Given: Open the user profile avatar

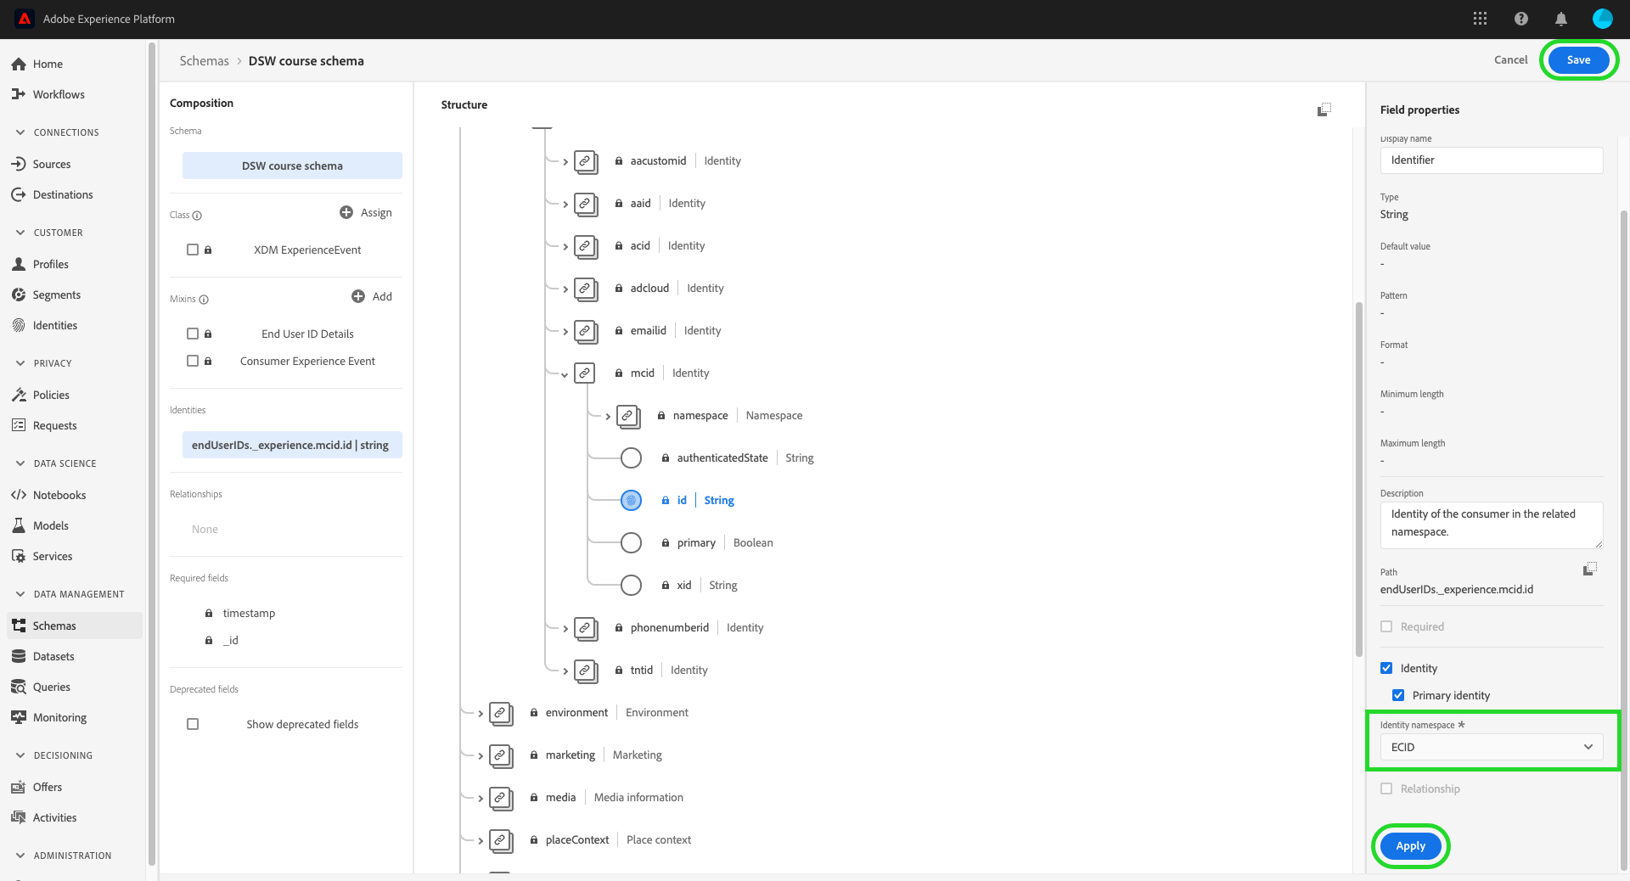Looking at the screenshot, I should pos(1602,19).
